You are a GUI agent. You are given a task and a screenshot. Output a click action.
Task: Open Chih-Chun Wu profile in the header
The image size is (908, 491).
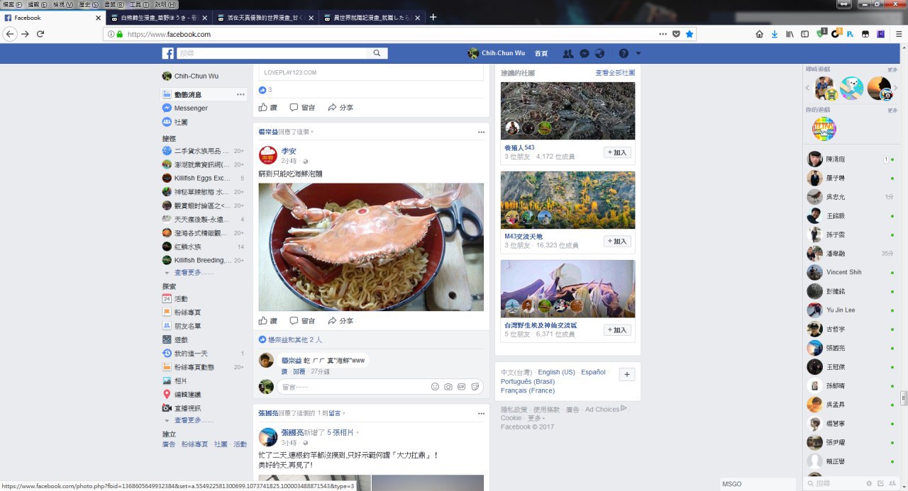pos(497,54)
